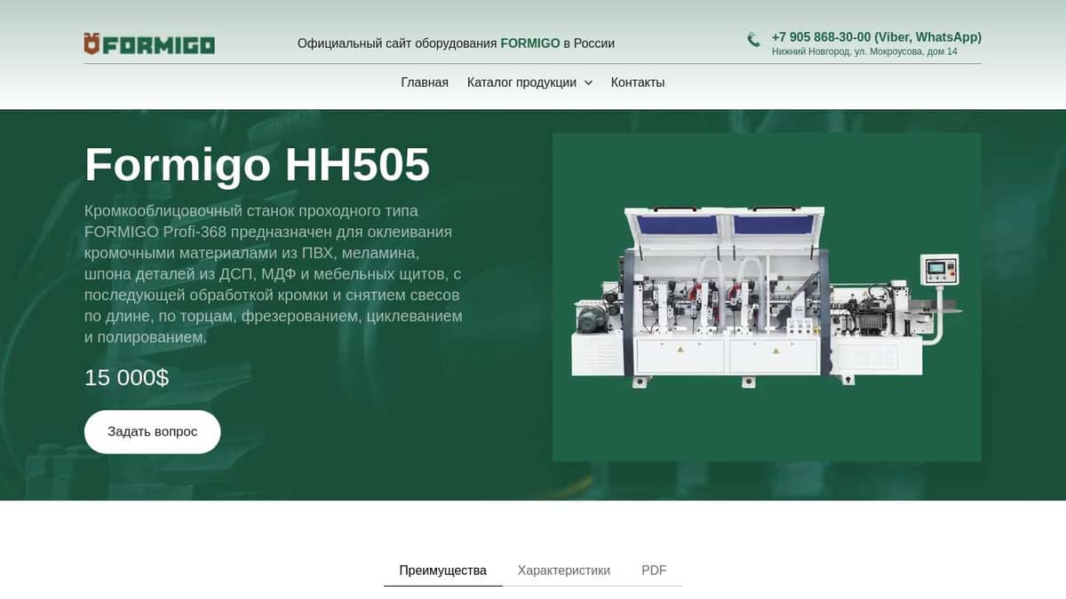Click the orange FORMIGO anvil logo icon

tap(92, 43)
